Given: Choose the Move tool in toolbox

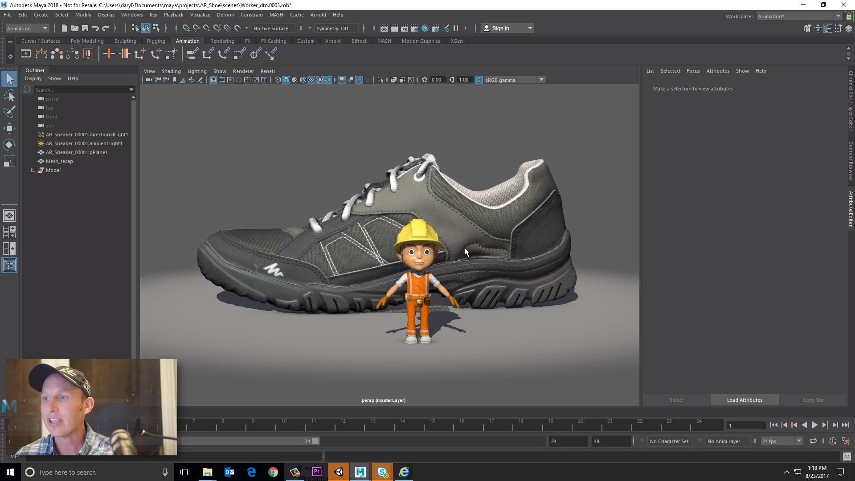Looking at the screenshot, I should click(x=9, y=128).
